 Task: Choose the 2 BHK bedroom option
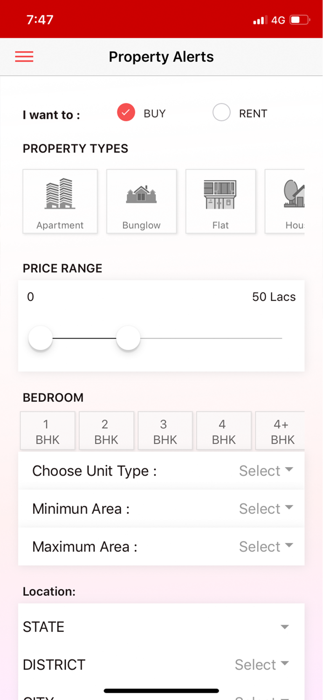(106, 430)
